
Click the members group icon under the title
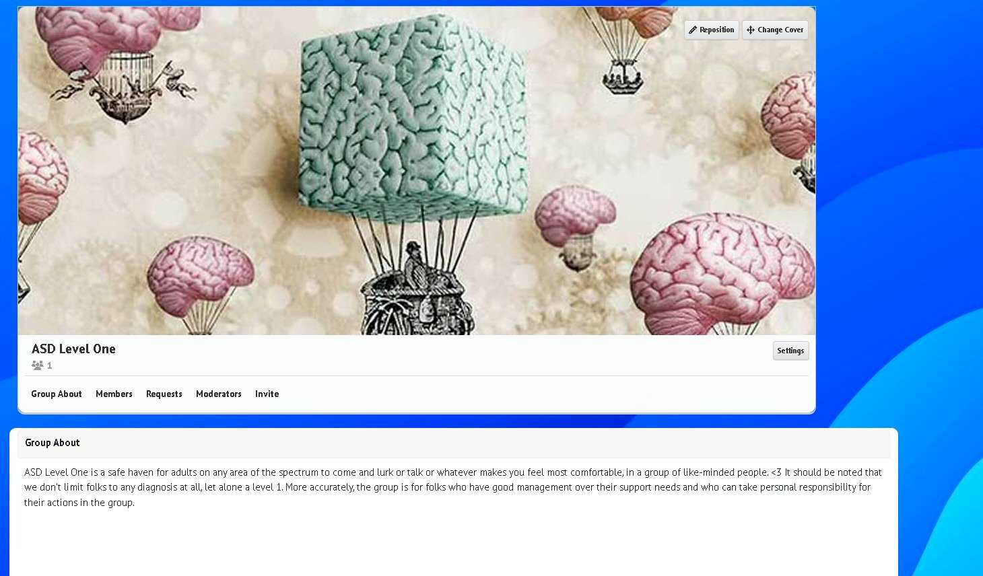pos(38,365)
